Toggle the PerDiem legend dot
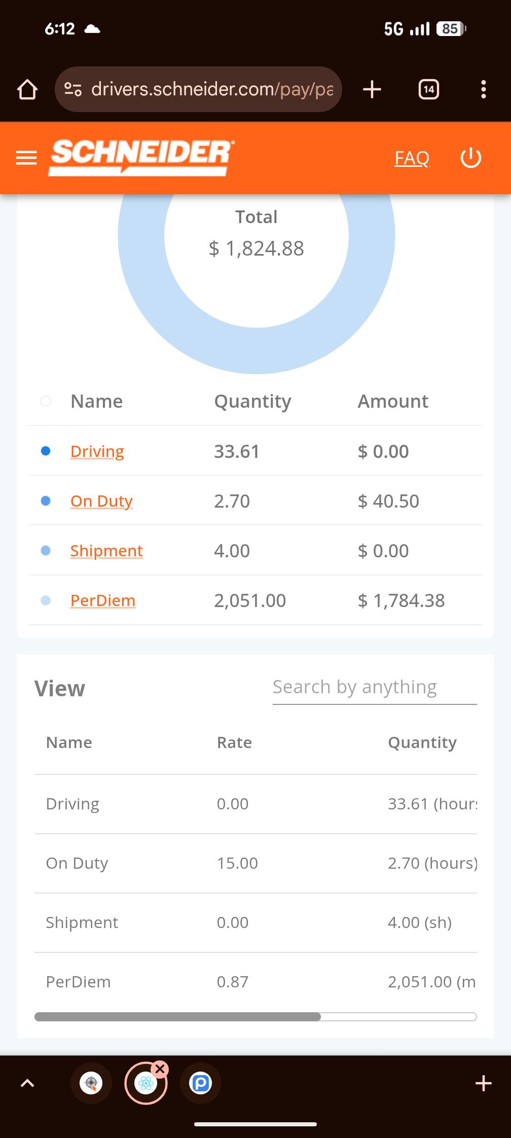Viewport: 511px width, 1138px height. tap(46, 600)
